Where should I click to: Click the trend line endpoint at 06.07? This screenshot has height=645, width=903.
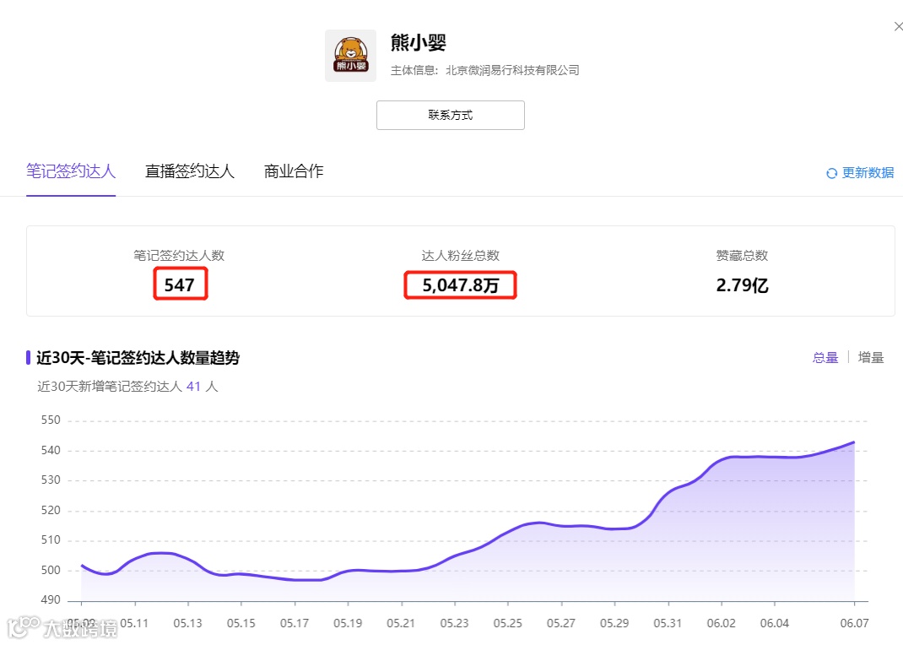[853, 442]
